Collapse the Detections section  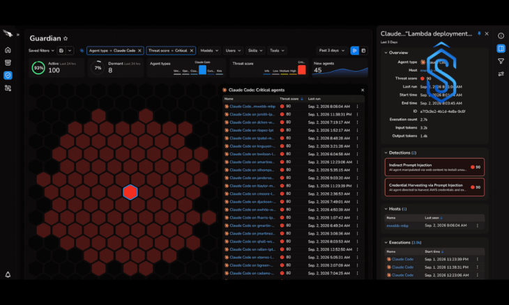point(386,152)
